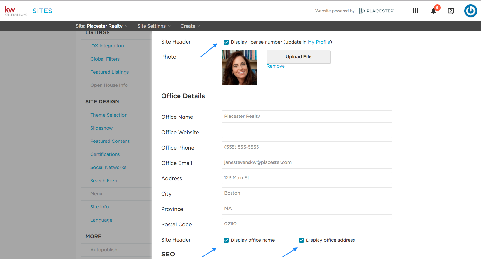Open Certifications sidebar item
Viewport: 481px width, 259px height.
pyautogui.click(x=105, y=154)
